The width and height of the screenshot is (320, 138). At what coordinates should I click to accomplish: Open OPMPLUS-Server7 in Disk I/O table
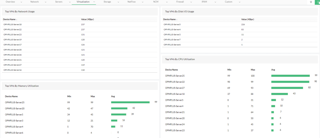[x=172, y=39]
